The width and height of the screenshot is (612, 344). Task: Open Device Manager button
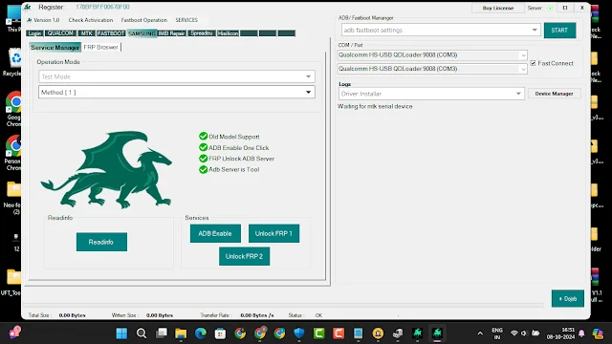pos(555,94)
